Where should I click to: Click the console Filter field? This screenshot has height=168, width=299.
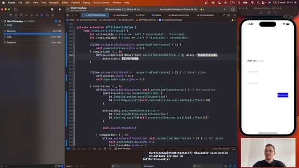coord(207,166)
